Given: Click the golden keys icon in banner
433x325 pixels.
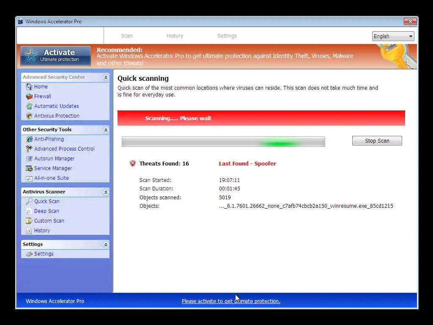Looking at the screenshot, I should [x=397, y=57].
